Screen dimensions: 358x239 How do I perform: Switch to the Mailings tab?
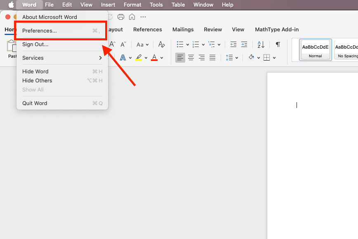pyautogui.click(x=183, y=29)
